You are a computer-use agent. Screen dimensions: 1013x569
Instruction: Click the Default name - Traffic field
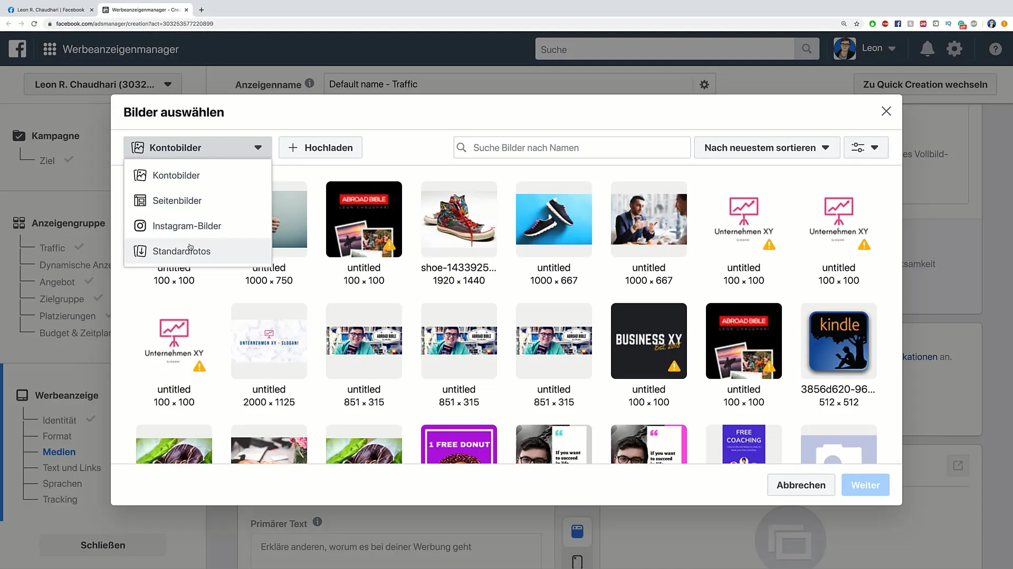509,84
